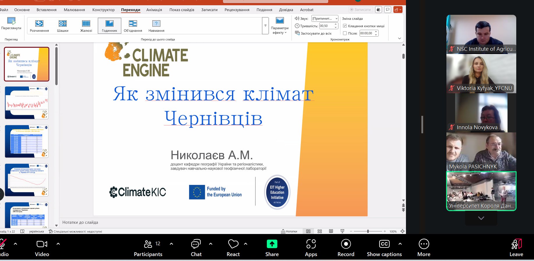This screenshot has width=534, height=261.
Task: Click the Записати record button
Action: pos(360,10)
